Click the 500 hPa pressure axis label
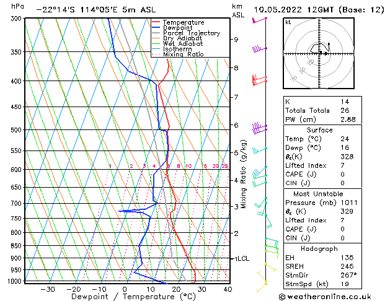This screenshot has height=301, width=390. click(16, 130)
